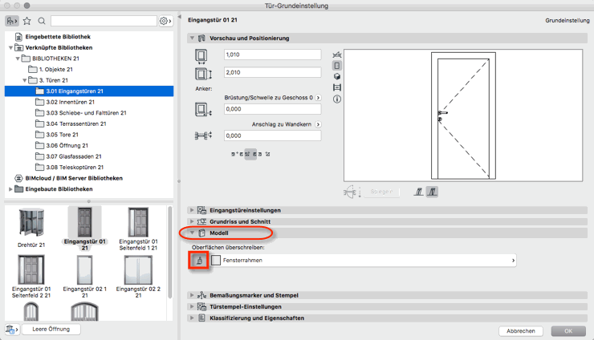Select the elevation preview icon
The width and height of the screenshot is (594, 340).
point(337,87)
